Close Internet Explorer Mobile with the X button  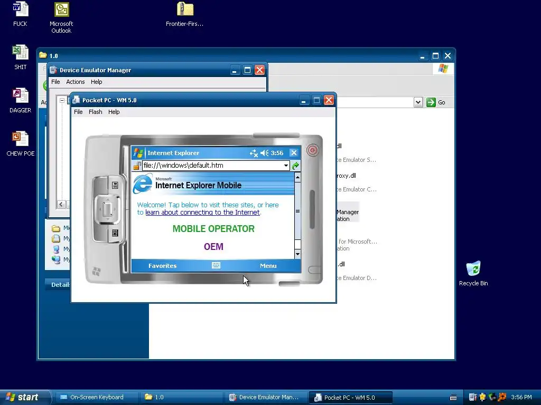coord(294,153)
